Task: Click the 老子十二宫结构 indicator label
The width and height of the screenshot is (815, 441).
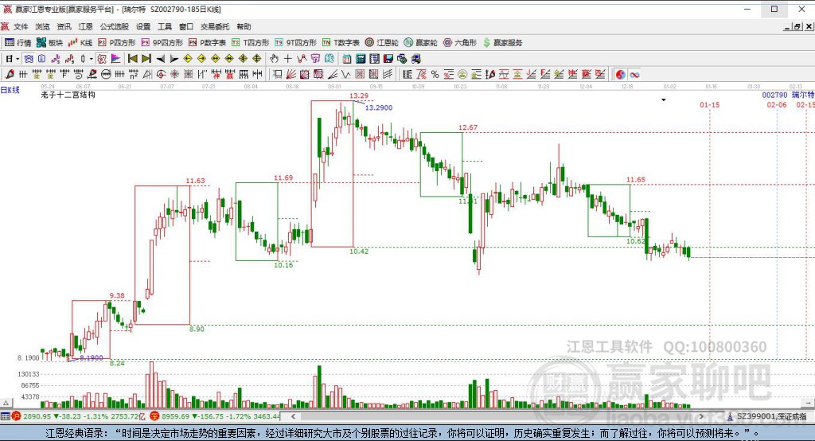Action: tap(68, 95)
